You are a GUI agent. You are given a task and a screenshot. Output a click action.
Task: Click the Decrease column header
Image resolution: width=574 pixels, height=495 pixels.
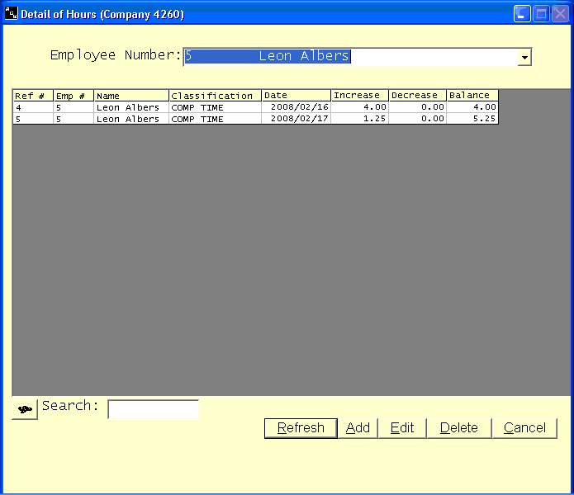click(x=417, y=96)
